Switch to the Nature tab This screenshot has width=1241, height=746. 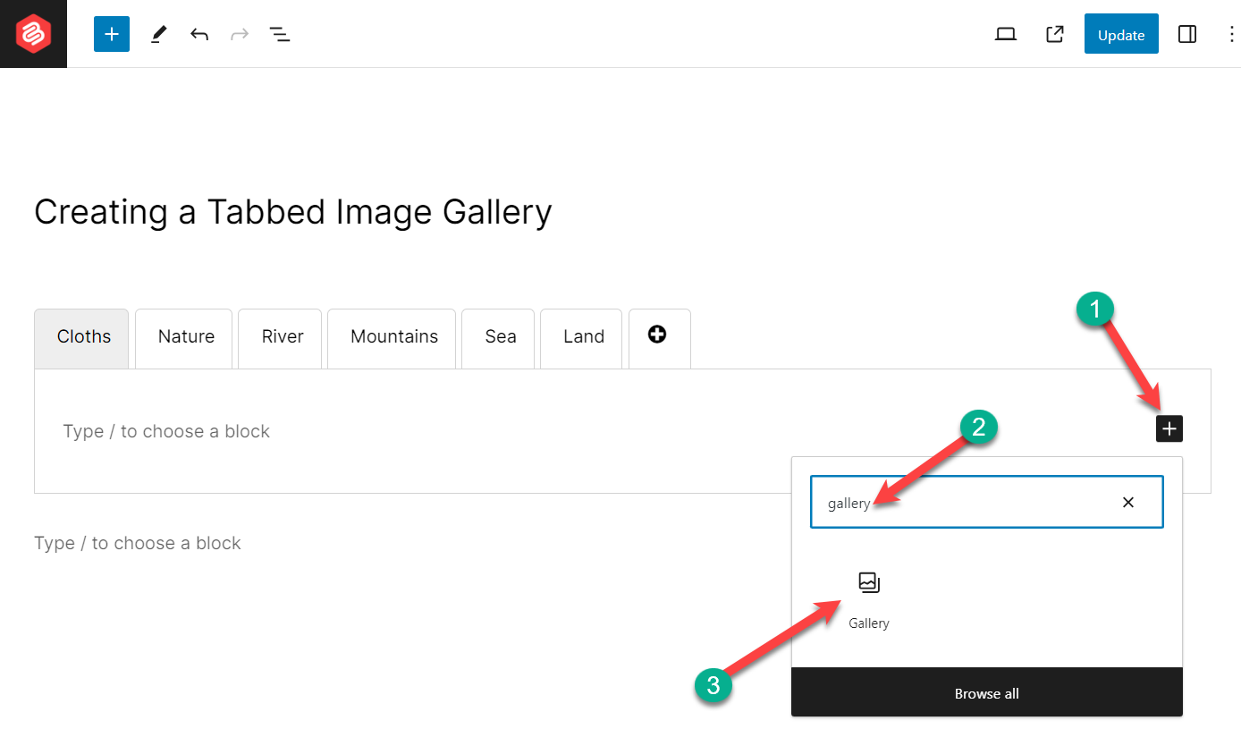(185, 336)
